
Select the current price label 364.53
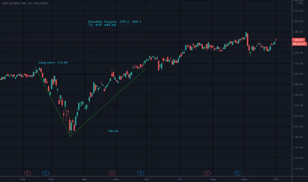(298, 40)
